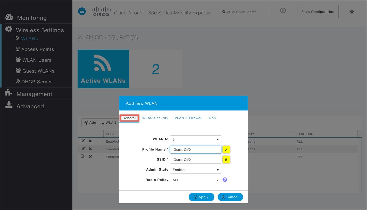Screen dimensions: 367x210
Task: Click the WLAN Users icon
Action: coord(18,60)
